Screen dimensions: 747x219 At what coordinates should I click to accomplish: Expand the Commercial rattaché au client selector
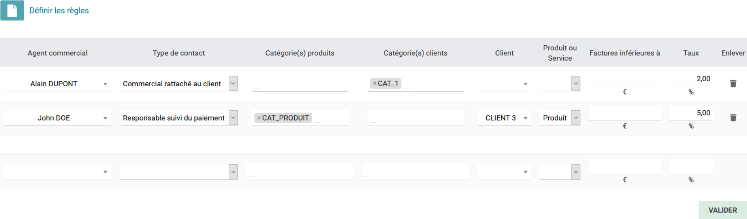tap(233, 84)
